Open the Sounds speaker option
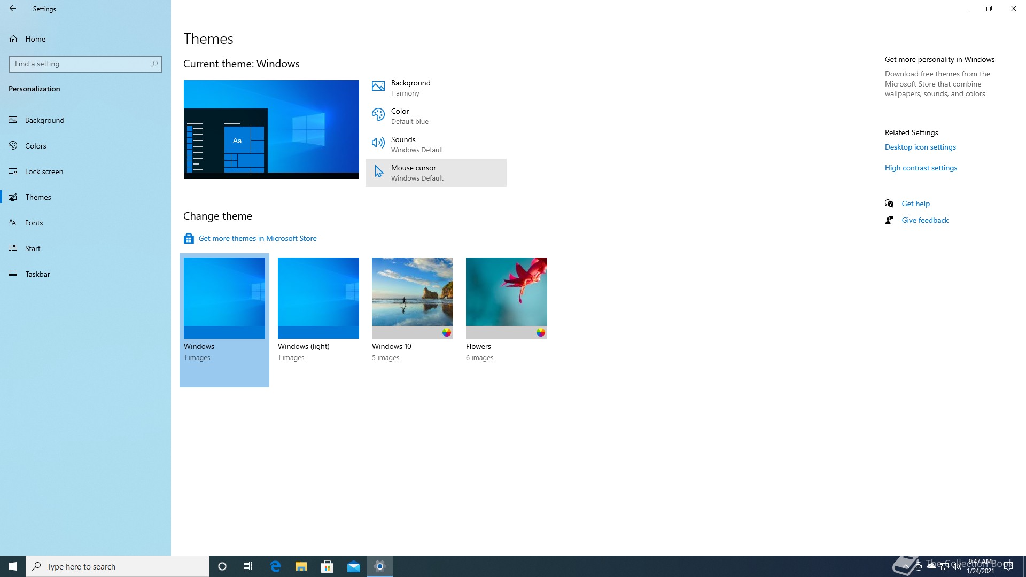This screenshot has width=1026, height=577. 378,144
